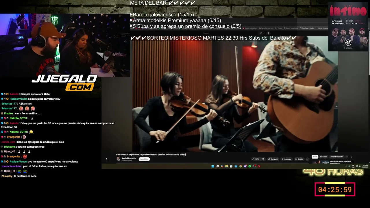Open volume control in system tray
The width and height of the screenshot is (370, 208).
pos(360,166)
